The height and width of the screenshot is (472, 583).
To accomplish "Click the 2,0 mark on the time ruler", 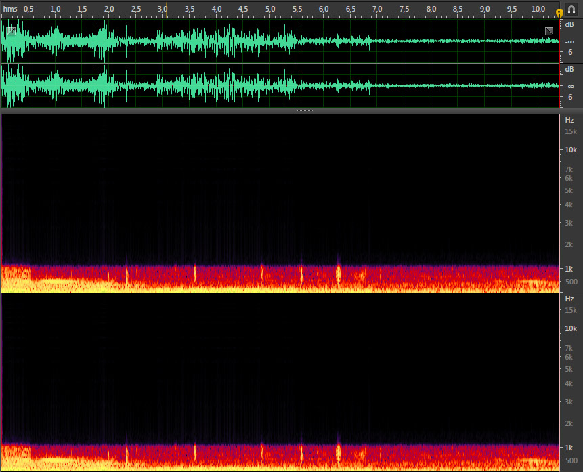I will point(109,9).
